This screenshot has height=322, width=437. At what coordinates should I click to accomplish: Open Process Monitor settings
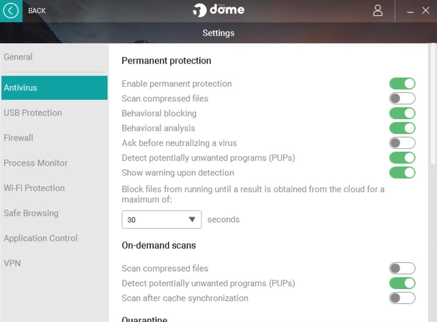coord(36,163)
